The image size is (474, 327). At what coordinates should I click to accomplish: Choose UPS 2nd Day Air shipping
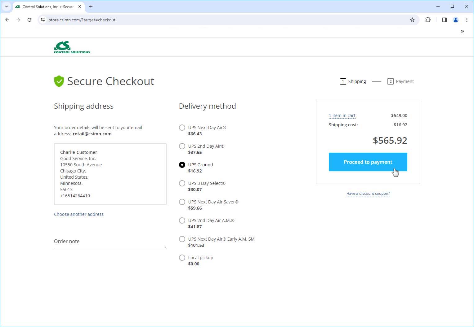[x=182, y=146]
